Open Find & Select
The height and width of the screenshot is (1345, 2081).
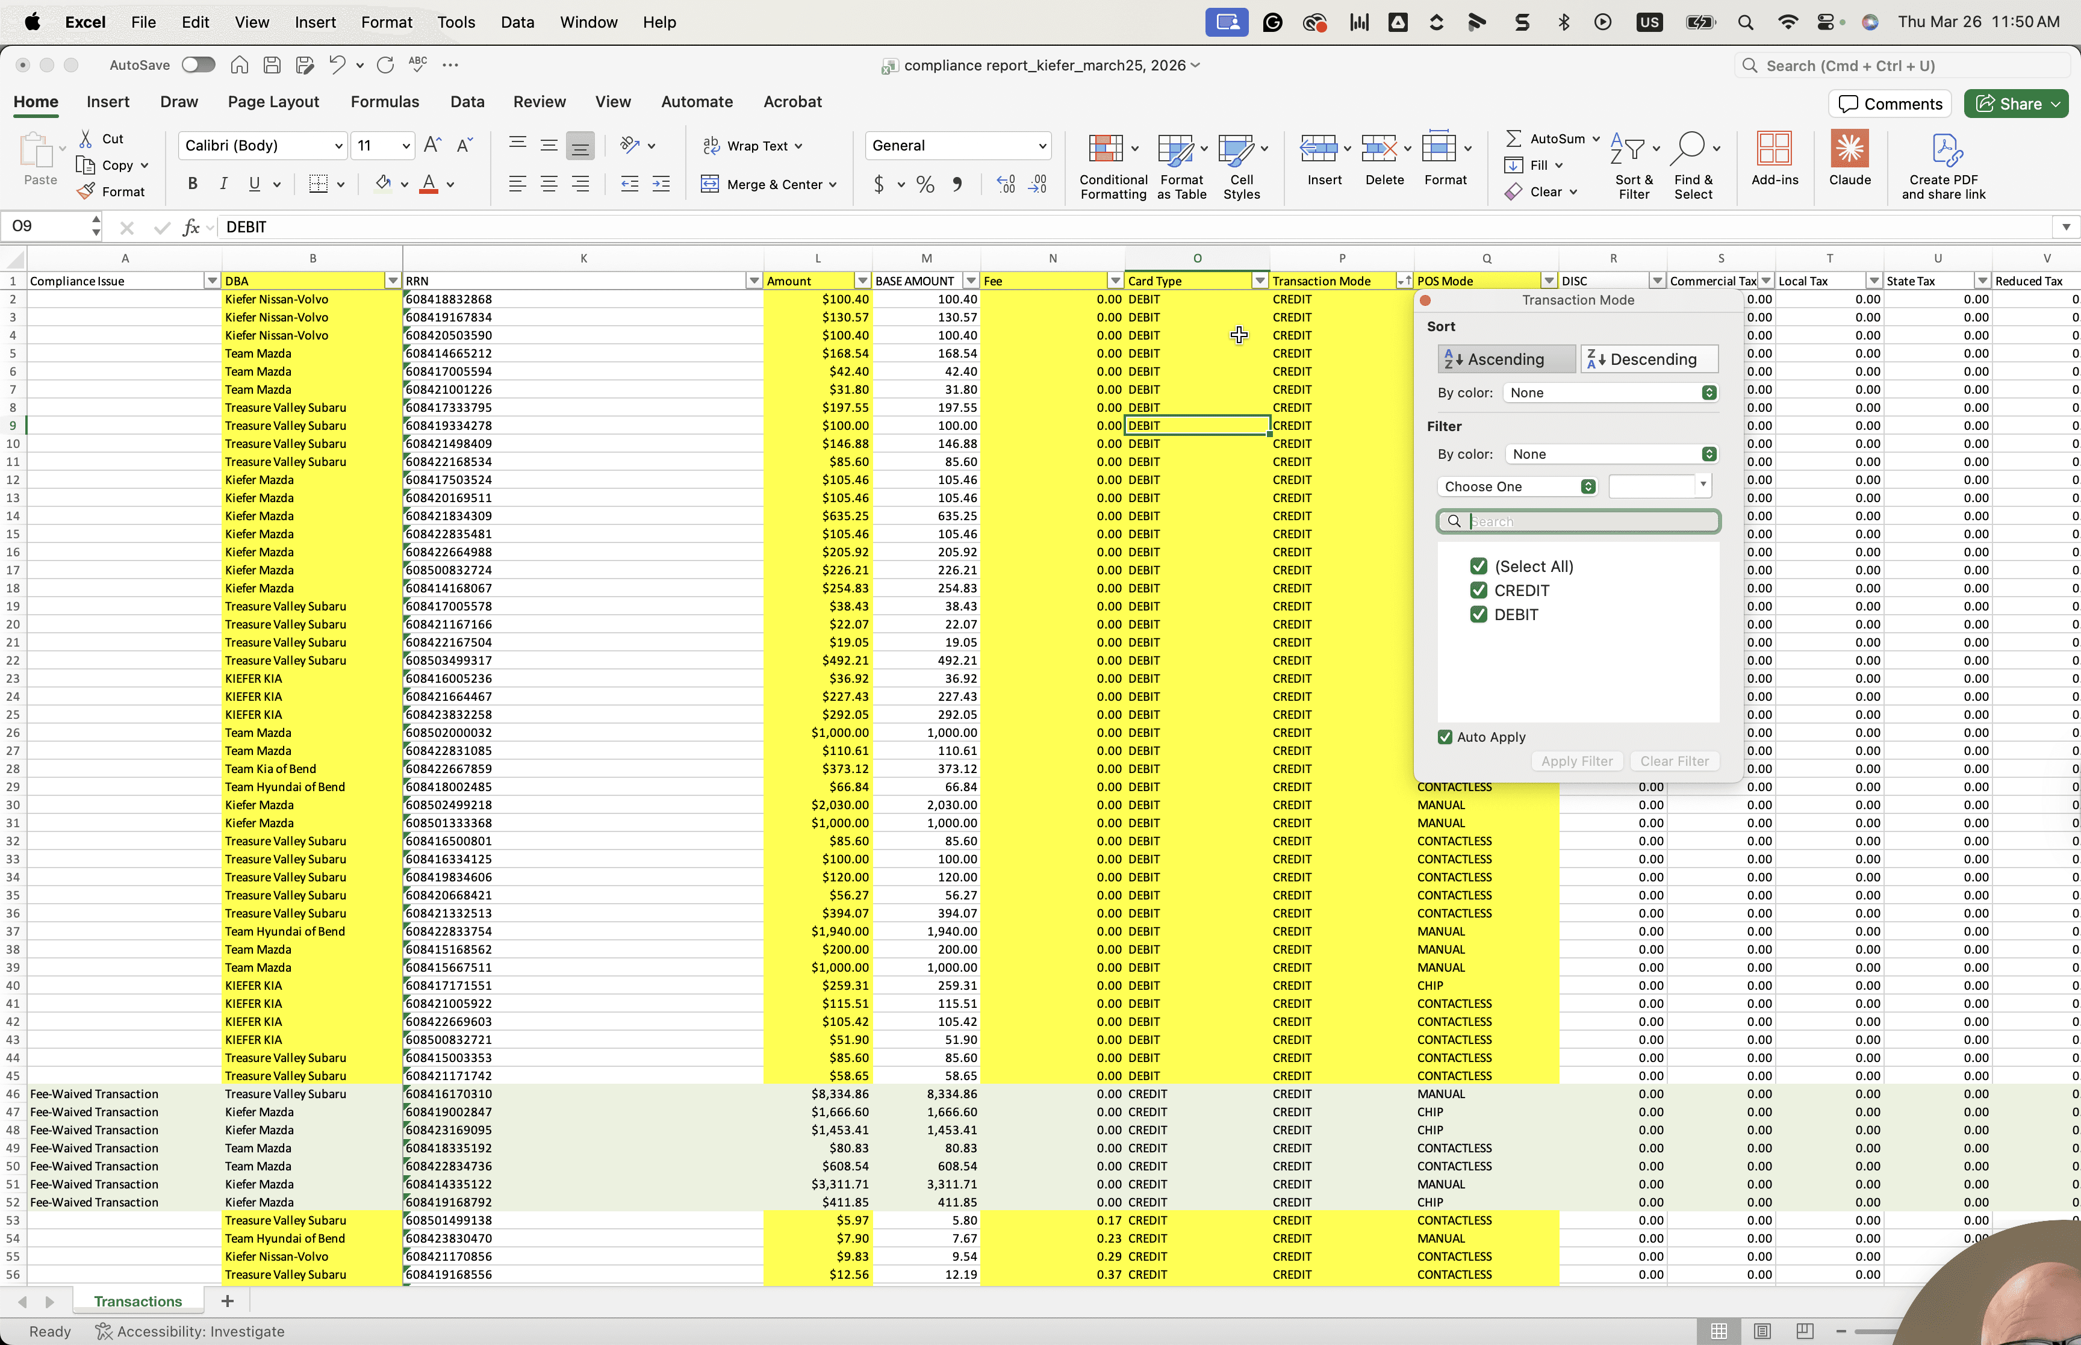[1693, 167]
